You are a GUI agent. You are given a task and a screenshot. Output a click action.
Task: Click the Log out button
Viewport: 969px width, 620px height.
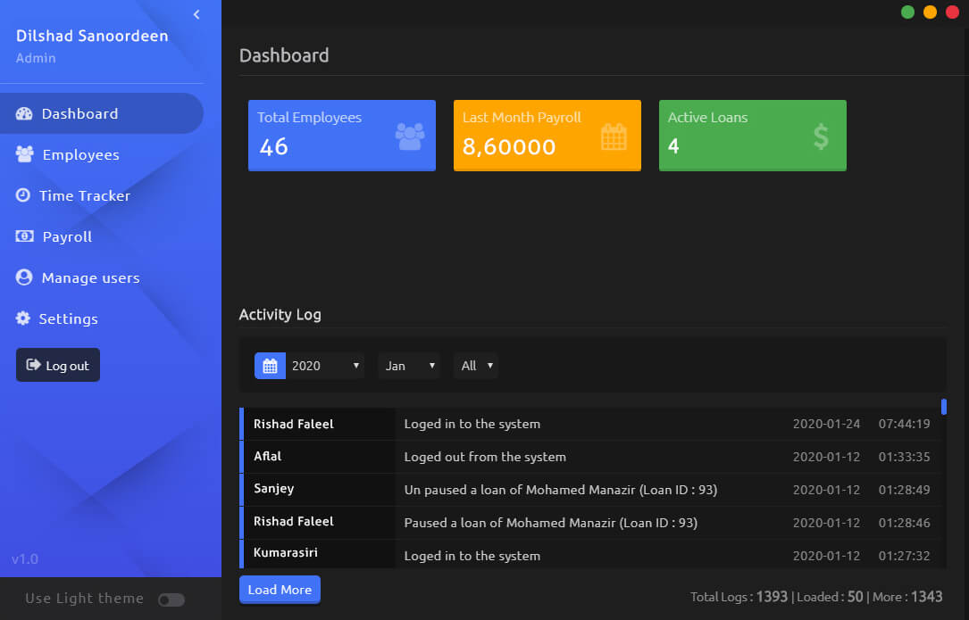coord(58,365)
